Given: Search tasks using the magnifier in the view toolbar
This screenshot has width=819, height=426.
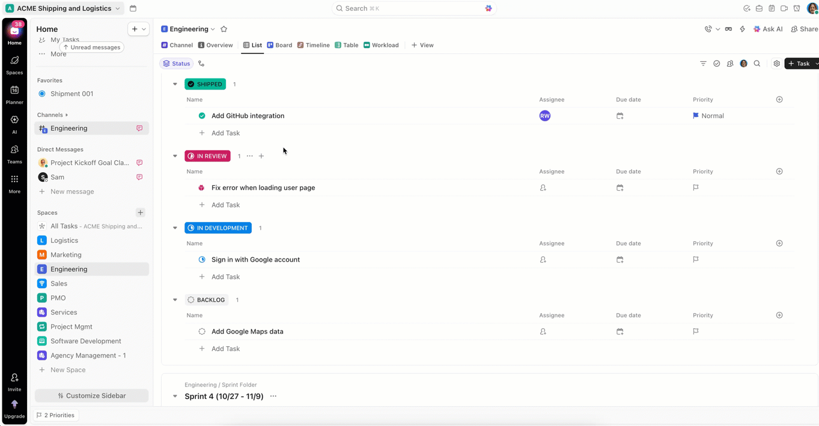Looking at the screenshot, I should point(757,64).
